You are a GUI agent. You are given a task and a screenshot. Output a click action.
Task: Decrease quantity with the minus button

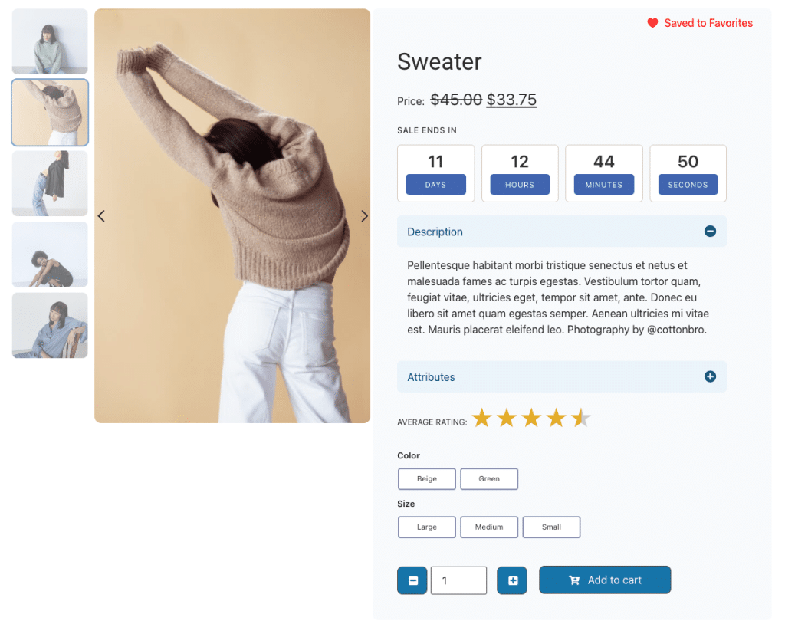(x=412, y=580)
